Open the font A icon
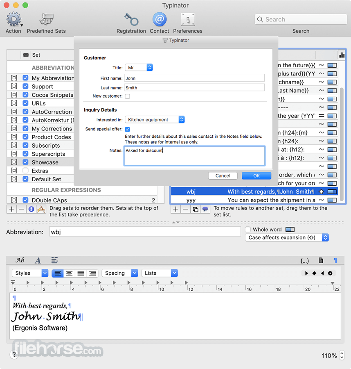Viewport: 351px width, 369px height. [38, 260]
